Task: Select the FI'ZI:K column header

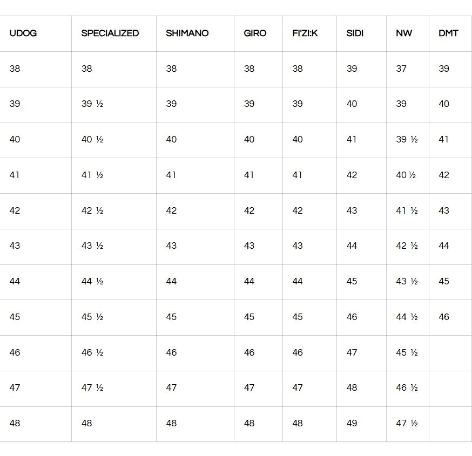Action: (305, 33)
